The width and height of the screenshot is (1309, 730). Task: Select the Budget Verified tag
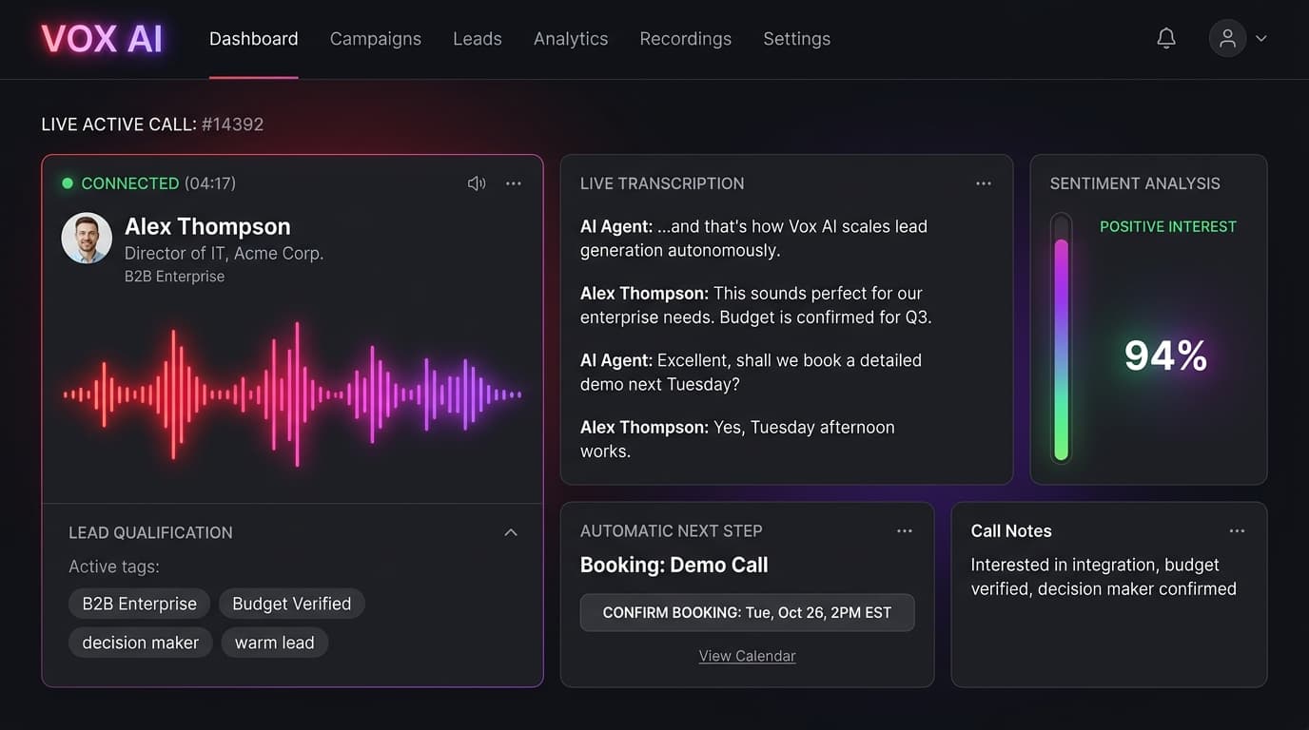pyautogui.click(x=292, y=604)
